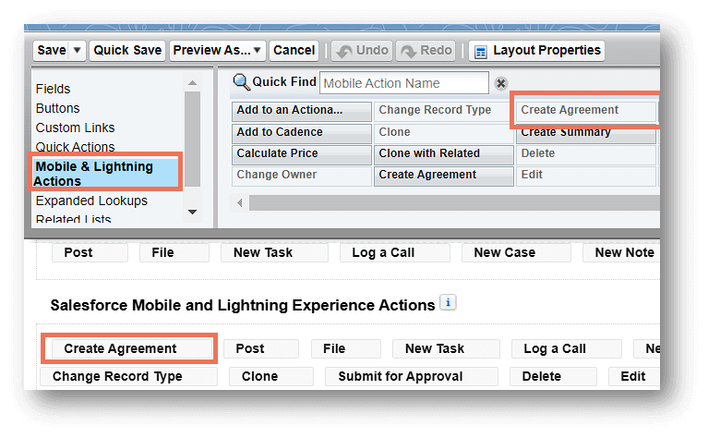
Task: Select Buttons in the palette list
Action: [x=58, y=108]
